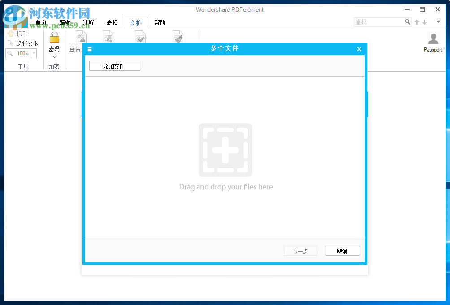
Task: Open the zoom percentage dropdown
Action: 34,53
